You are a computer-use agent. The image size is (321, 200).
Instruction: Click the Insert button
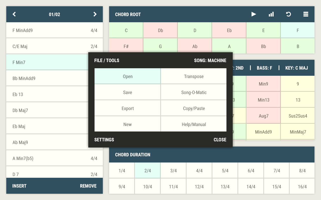point(19,186)
